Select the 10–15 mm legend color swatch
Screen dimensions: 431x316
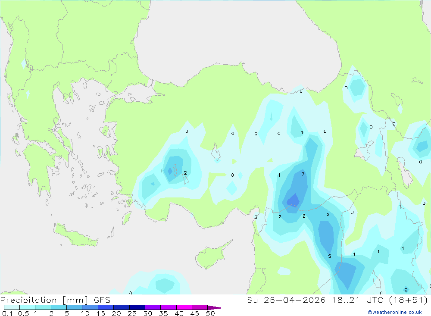click(90, 307)
